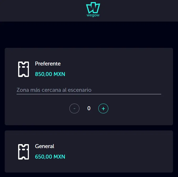This screenshot has height=177, width=178.
Task: Click dark background above the Preferente card
Action: tap(89, 35)
